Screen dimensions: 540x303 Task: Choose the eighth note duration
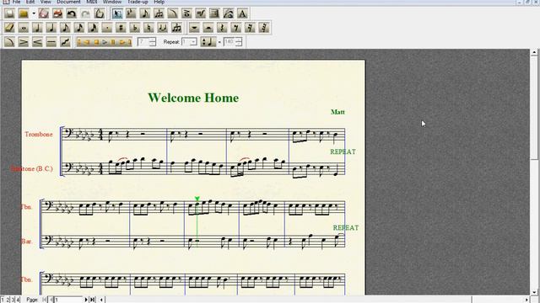65,28
